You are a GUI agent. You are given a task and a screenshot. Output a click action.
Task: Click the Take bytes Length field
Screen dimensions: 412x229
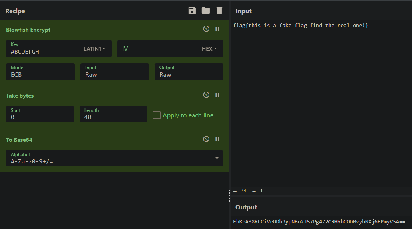pyautogui.click(x=113, y=114)
